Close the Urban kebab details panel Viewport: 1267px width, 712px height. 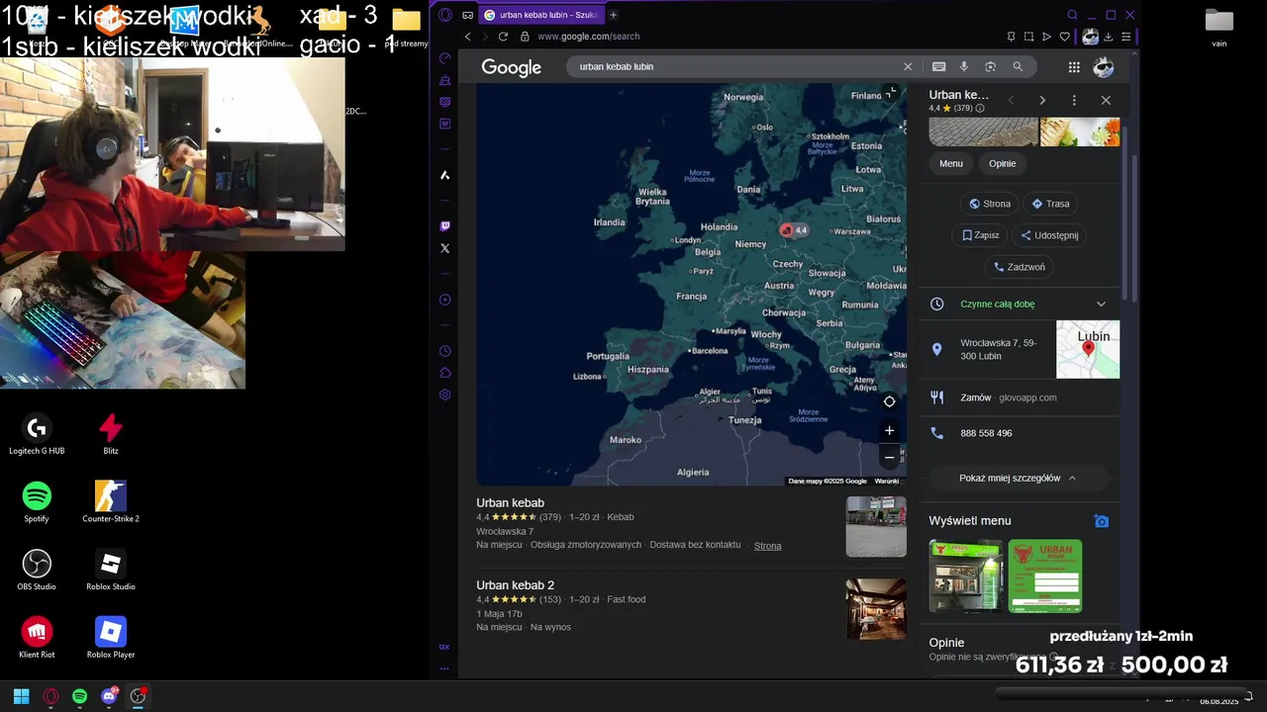point(1106,100)
